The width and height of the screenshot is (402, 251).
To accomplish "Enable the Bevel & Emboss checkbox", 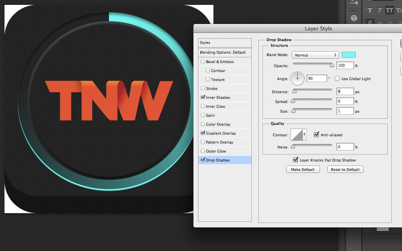I will point(203,61).
